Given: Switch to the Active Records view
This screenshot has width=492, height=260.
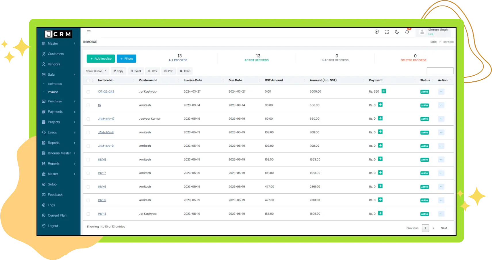Looking at the screenshot, I should 256,58.
